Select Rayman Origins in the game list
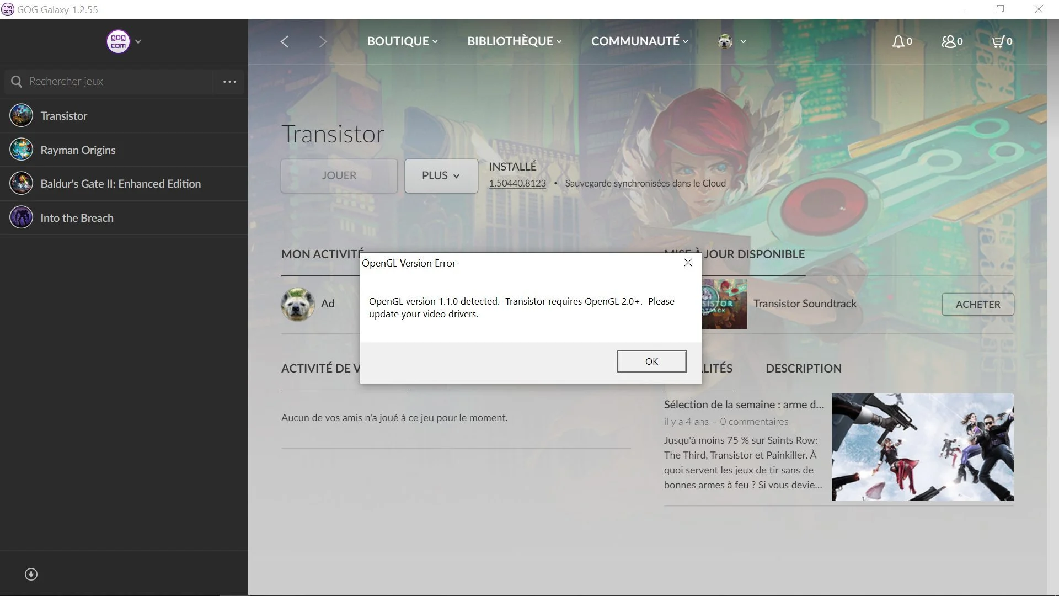 (78, 150)
